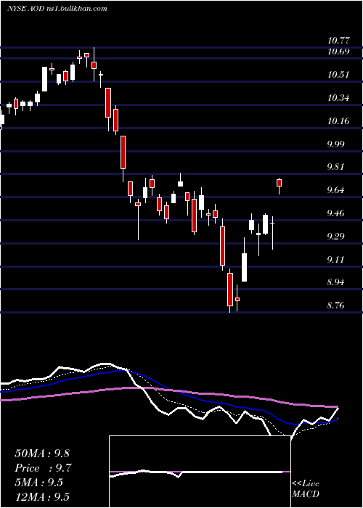Click the <<Live MACD label

pos(306,489)
